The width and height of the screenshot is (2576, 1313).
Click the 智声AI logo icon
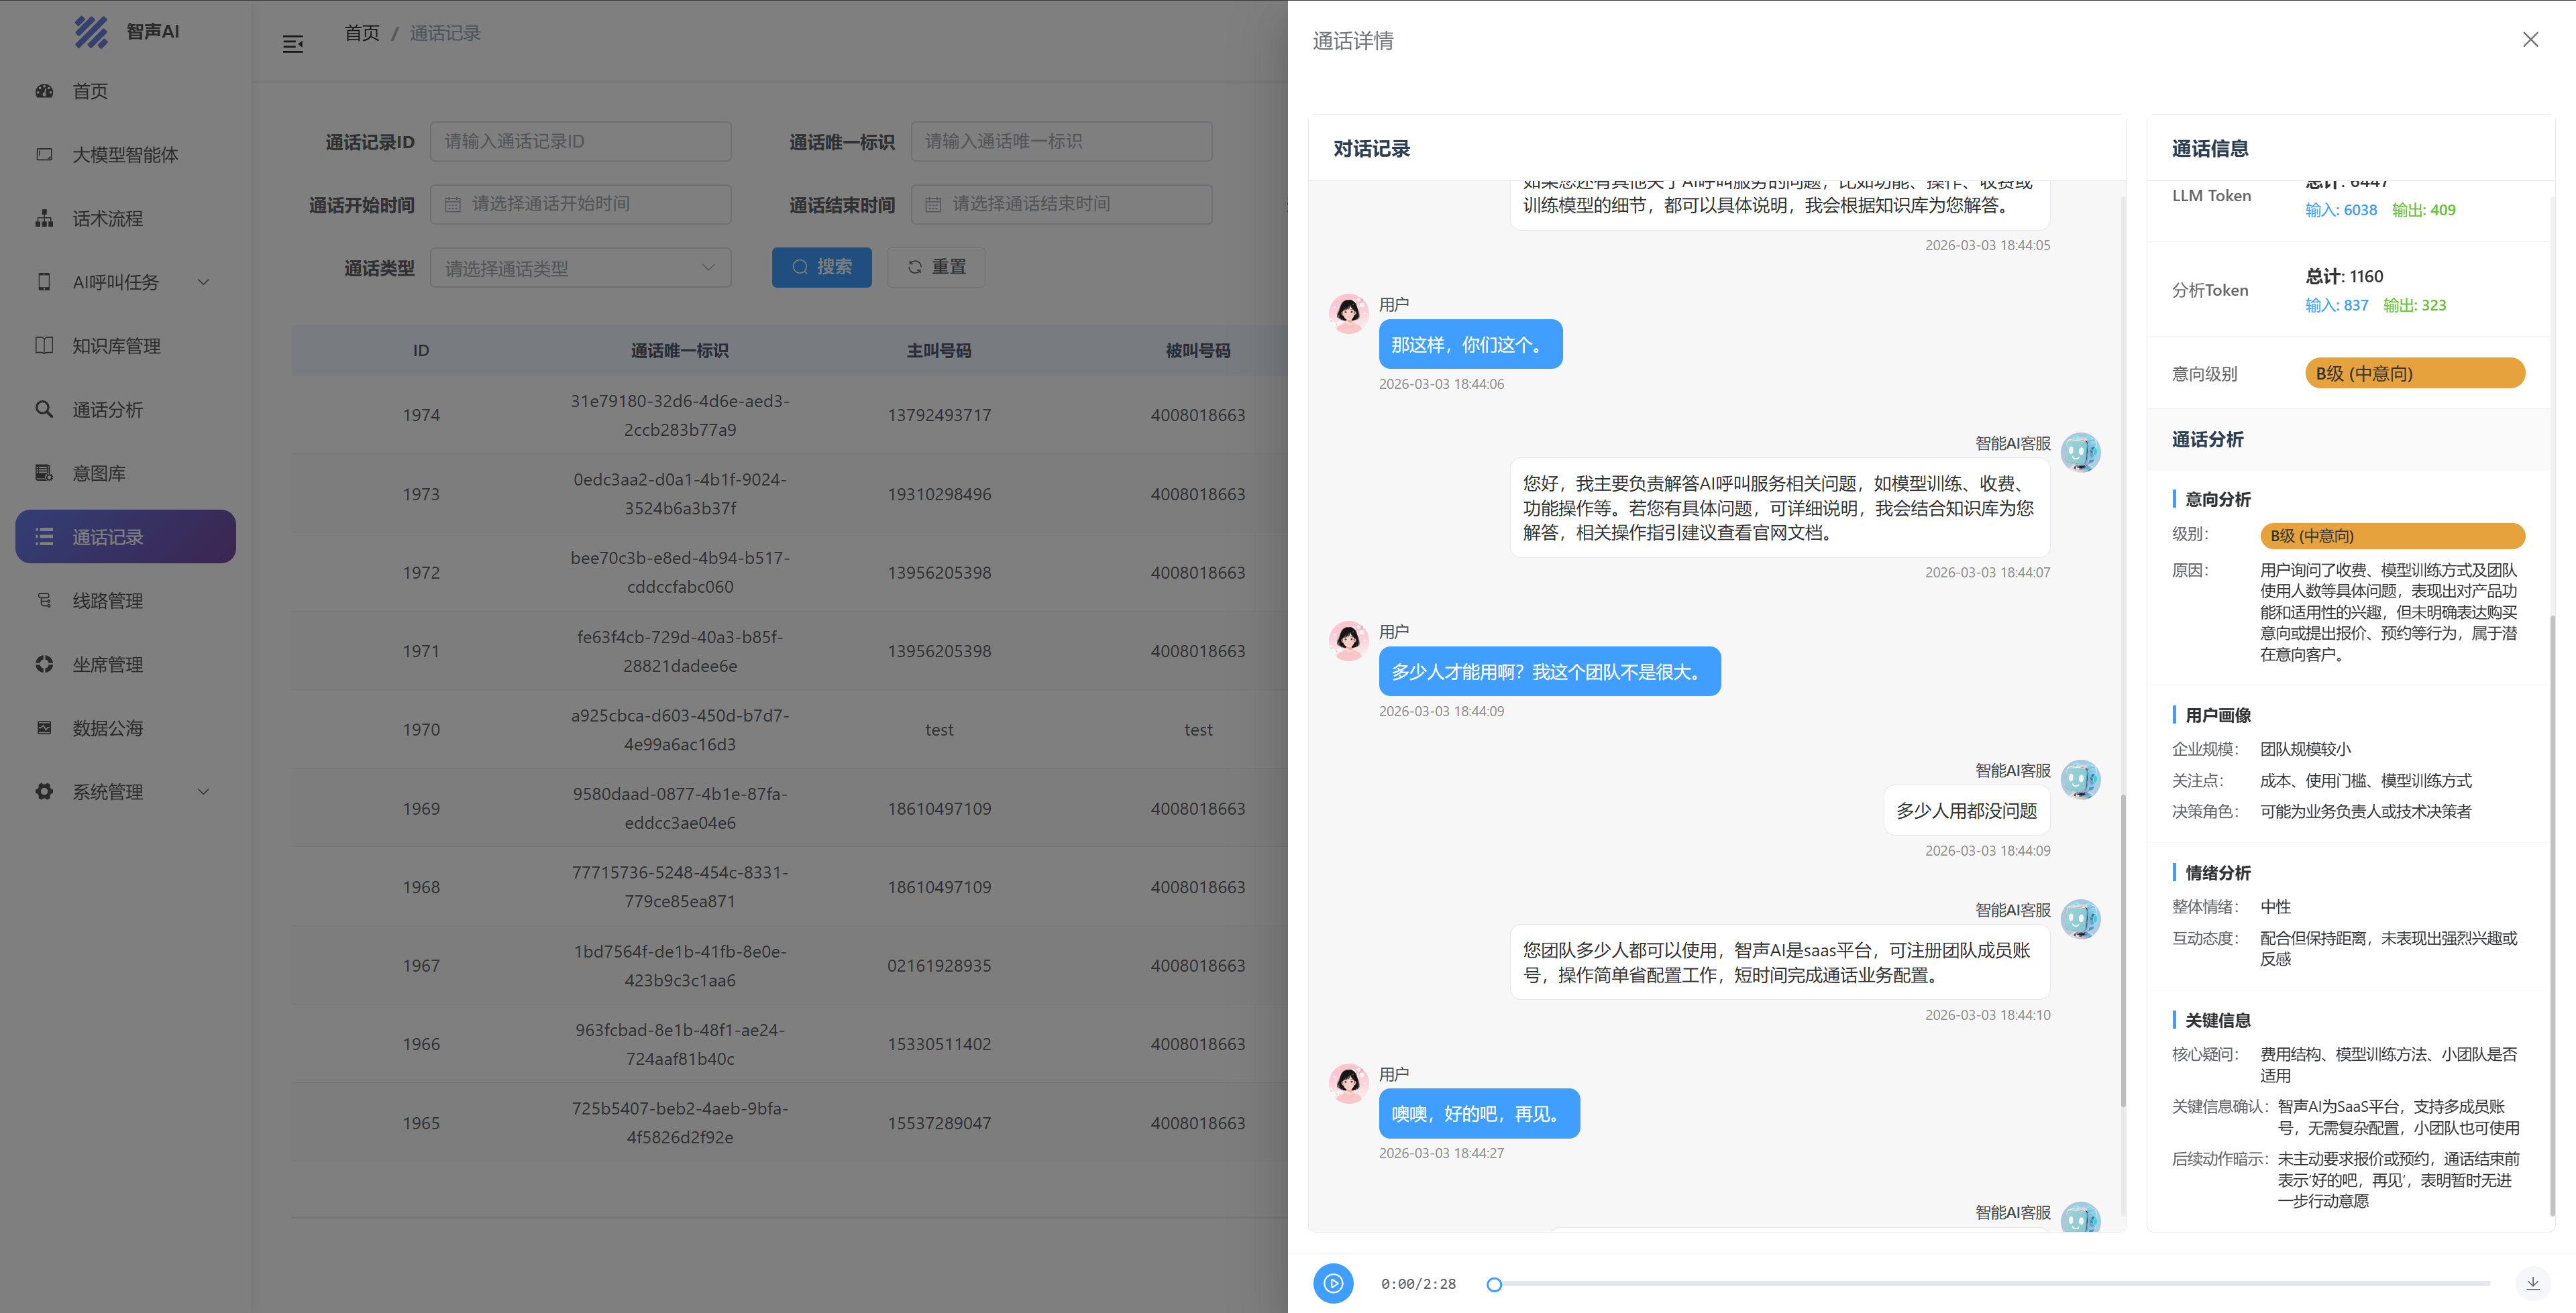[x=91, y=32]
